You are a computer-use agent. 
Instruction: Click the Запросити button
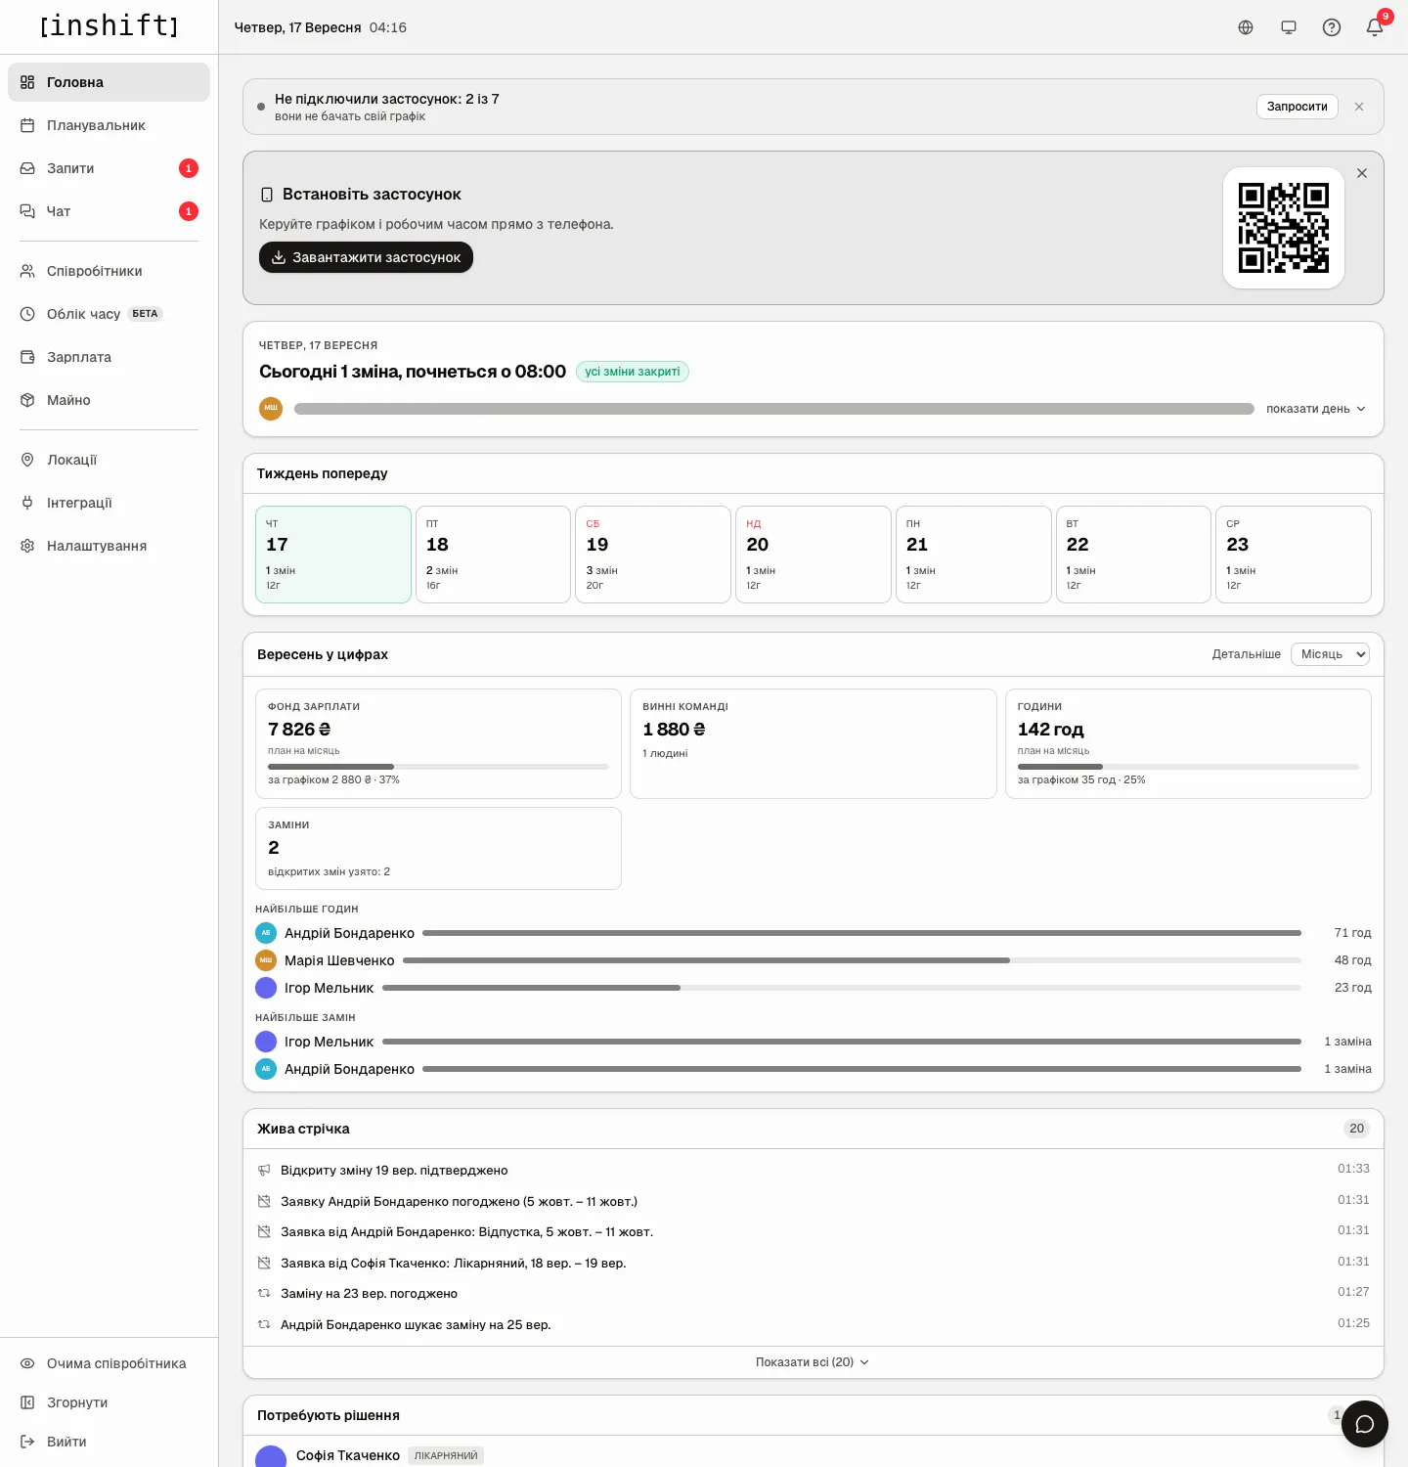point(1298,107)
